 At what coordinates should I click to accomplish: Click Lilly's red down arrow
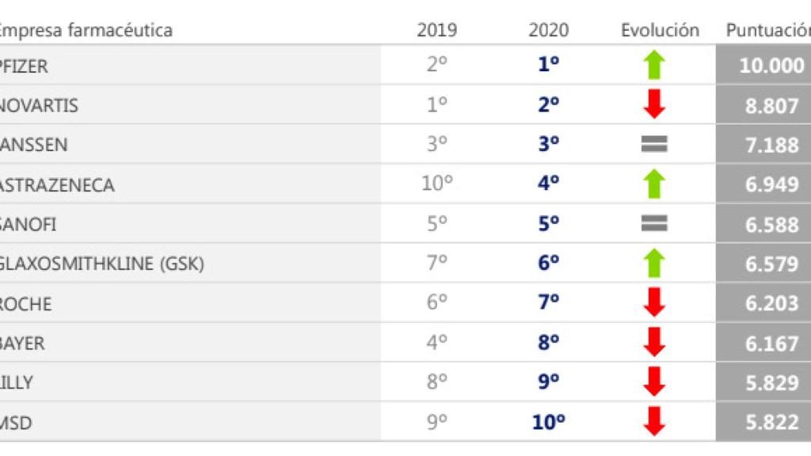[x=654, y=382]
